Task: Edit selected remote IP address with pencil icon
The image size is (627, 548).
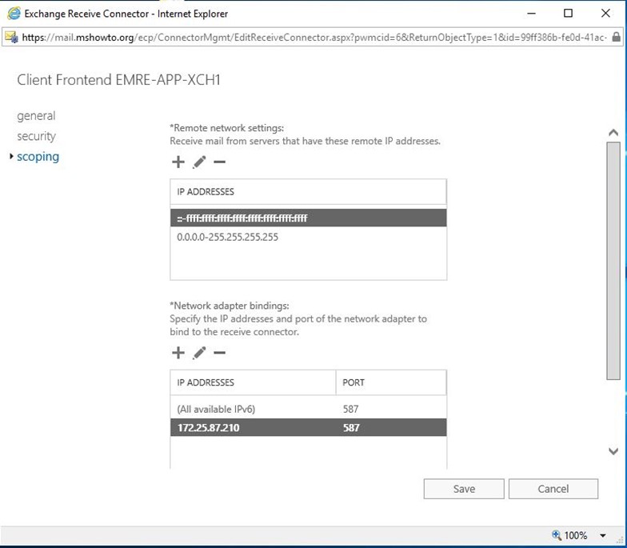Action: click(198, 162)
